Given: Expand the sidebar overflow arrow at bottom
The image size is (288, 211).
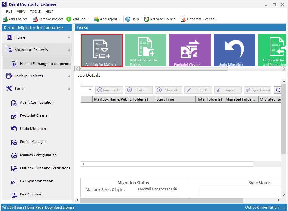Looking at the screenshot, I should pos(37,201).
